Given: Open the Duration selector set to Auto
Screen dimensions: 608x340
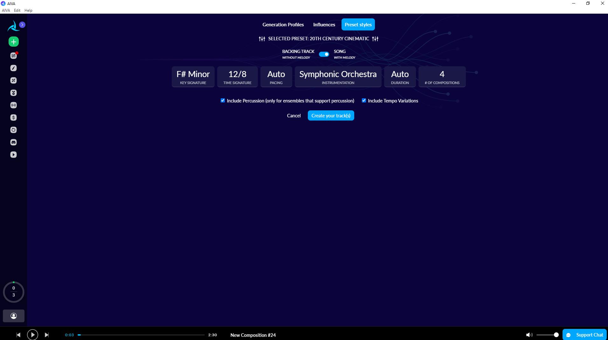Looking at the screenshot, I should tap(400, 76).
